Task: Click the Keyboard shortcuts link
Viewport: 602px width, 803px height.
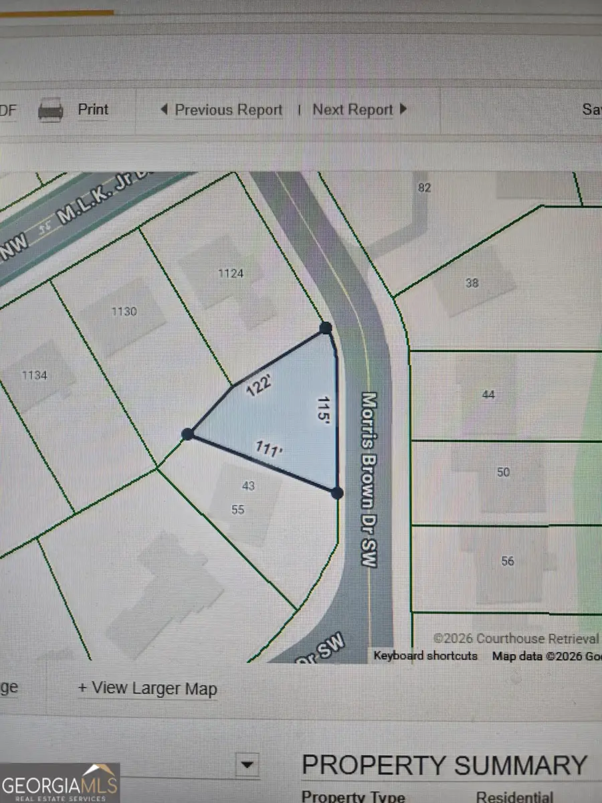Action: [x=427, y=656]
